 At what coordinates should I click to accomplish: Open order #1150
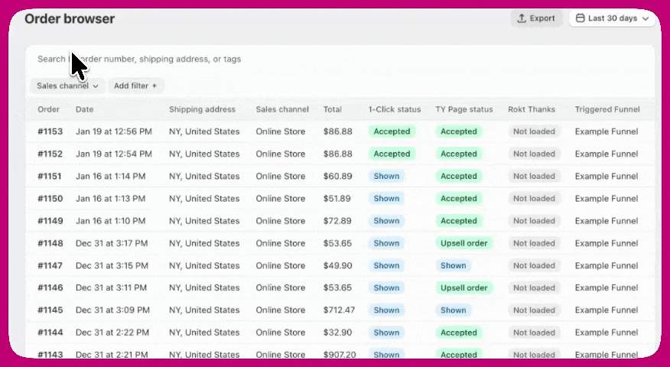click(50, 199)
